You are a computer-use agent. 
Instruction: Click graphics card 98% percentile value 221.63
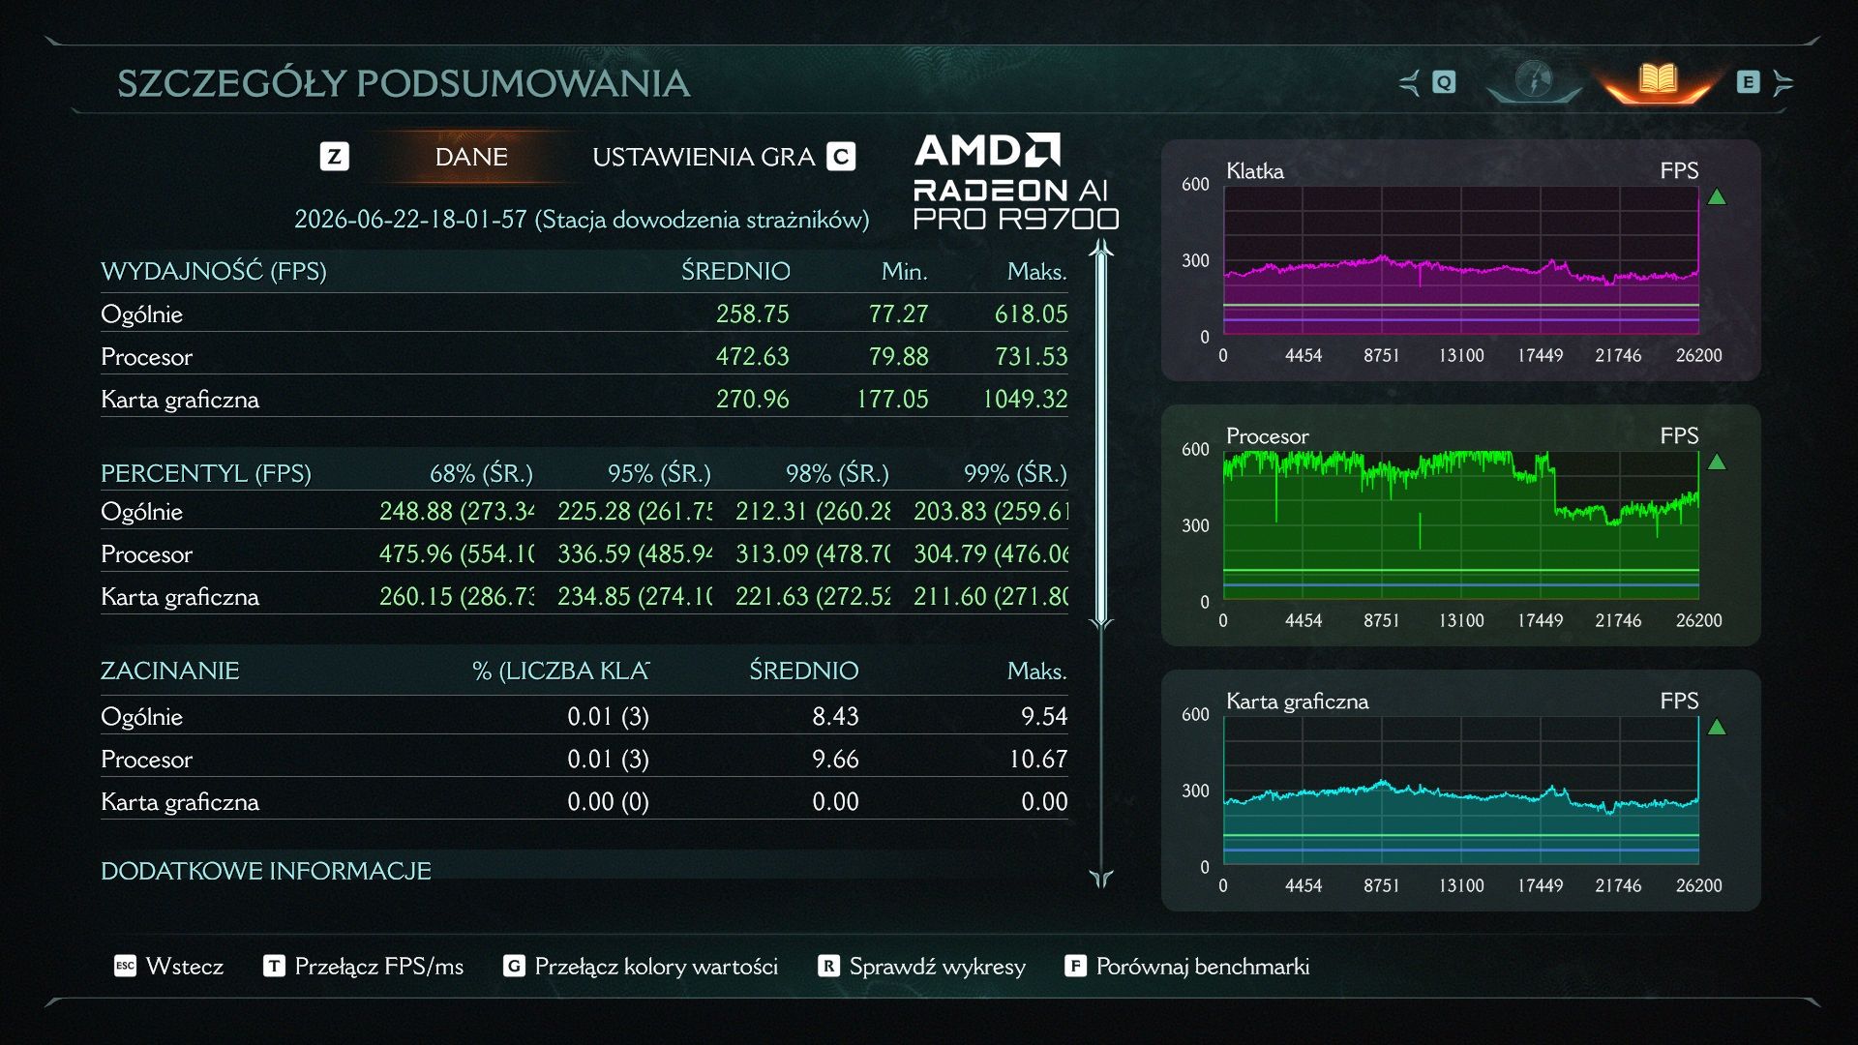(x=813, y=597)
